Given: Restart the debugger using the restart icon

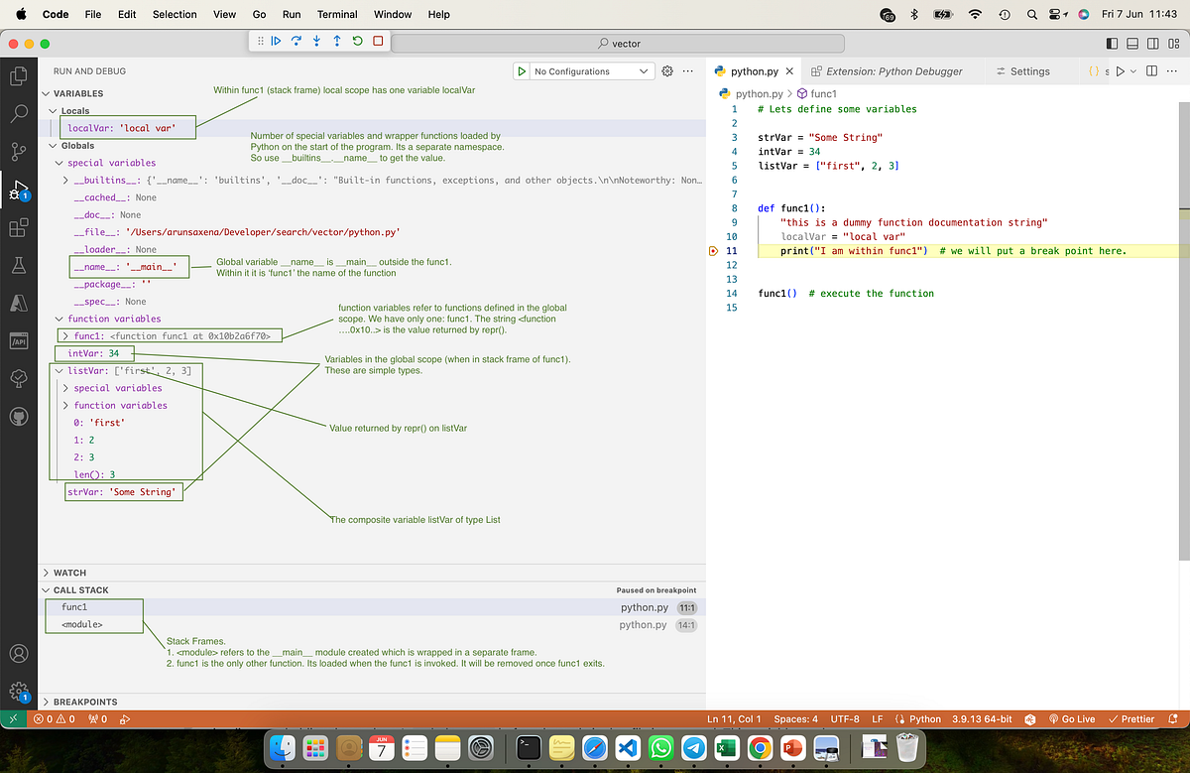Looking at the screenshot, I should [x=357, y=41].
